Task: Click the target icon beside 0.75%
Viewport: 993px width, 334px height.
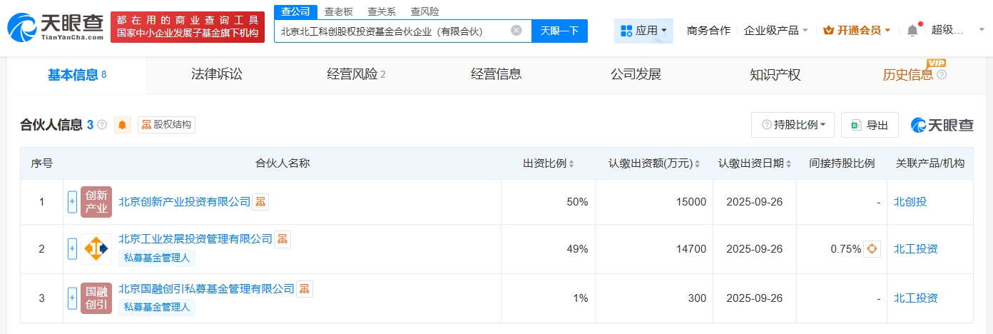Action: point(872,249)
